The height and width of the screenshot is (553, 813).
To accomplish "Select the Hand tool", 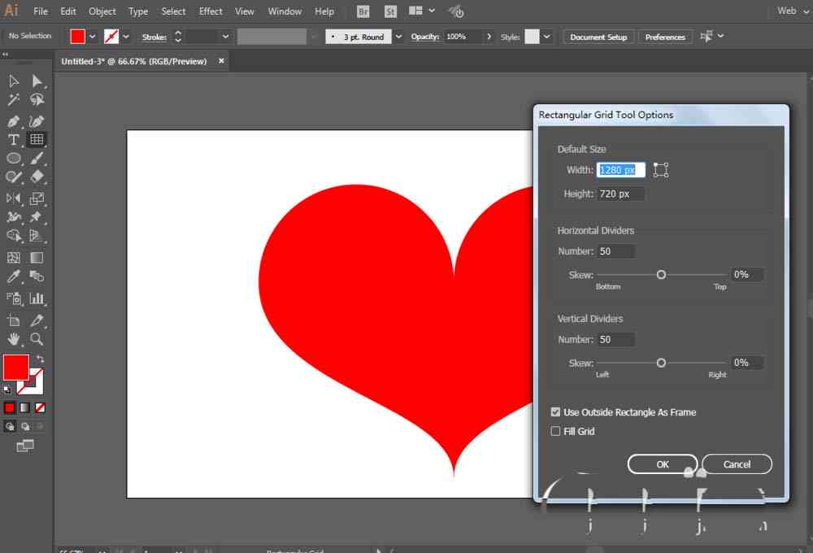I will [14, 339].
